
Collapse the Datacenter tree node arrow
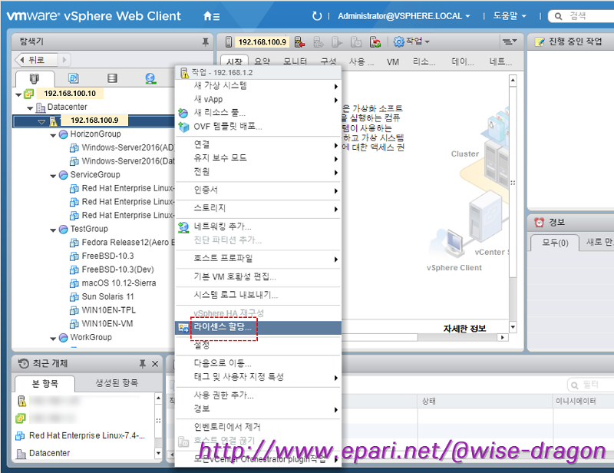pos(30,107)
